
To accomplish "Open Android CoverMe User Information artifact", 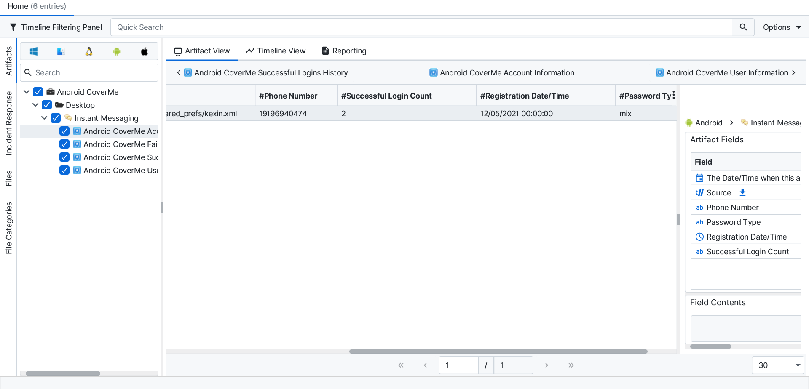I will click(x=722, y=73).
